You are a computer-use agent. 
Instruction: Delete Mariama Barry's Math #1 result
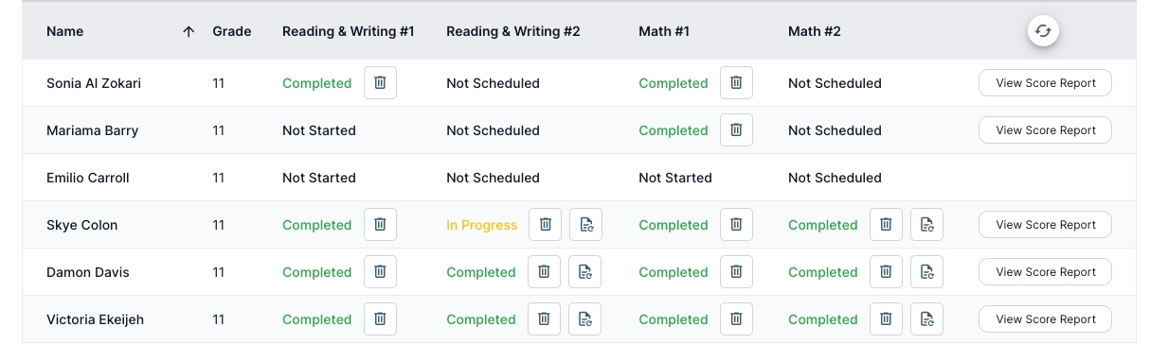click(x=736, y=130)
